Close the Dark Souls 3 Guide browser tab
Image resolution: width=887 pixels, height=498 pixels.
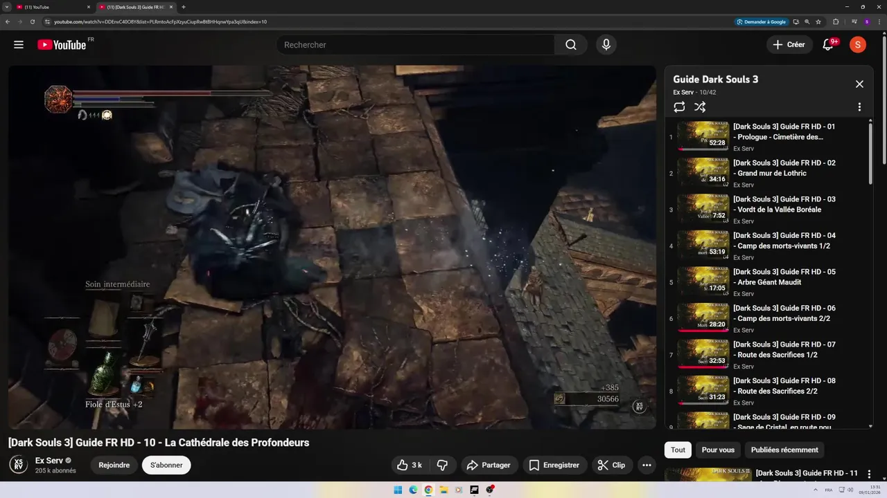171,7
